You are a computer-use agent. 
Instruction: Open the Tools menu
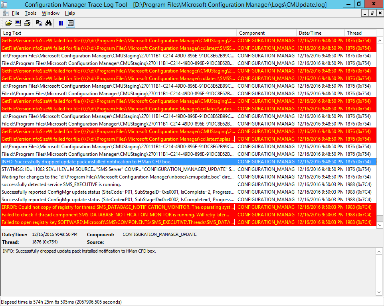(30, 13)
